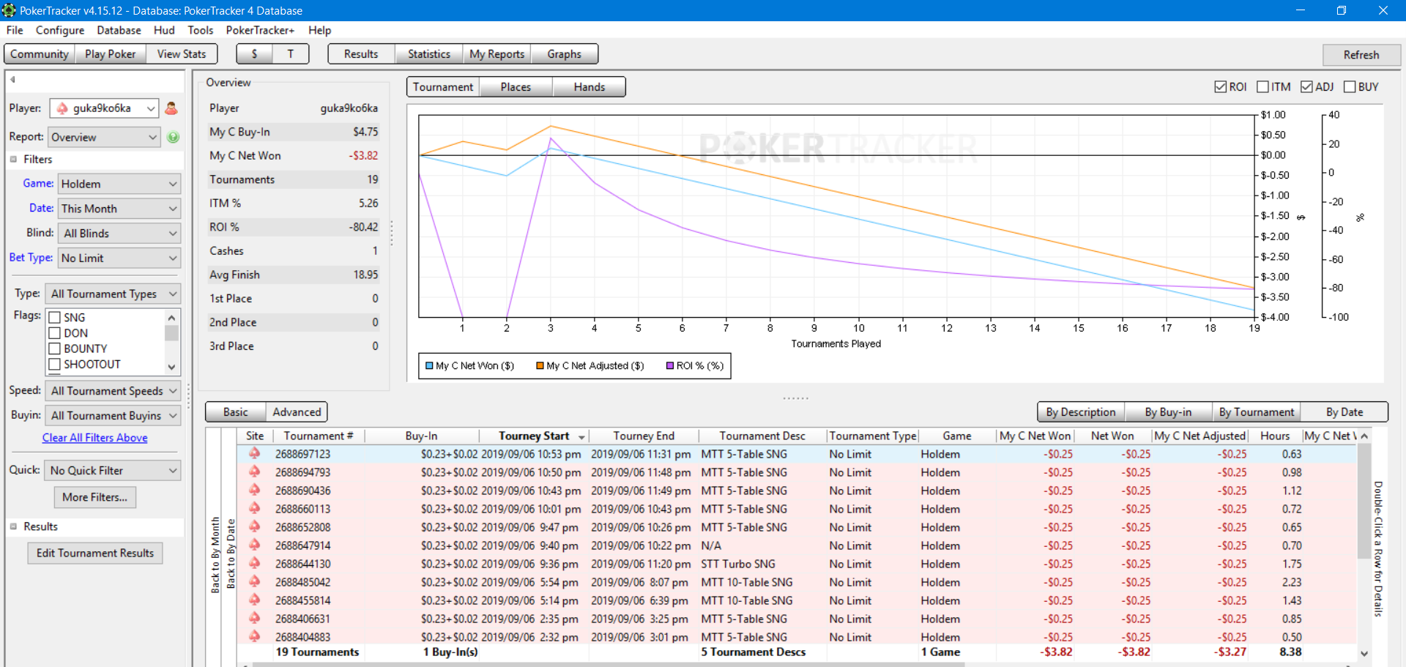Open the Hud menu
The height and width of the screenshot is (667, 1406).
click(x=164, y=30)
